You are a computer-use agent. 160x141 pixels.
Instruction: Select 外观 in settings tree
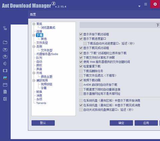pyautogui.click(x=39, y=73)
